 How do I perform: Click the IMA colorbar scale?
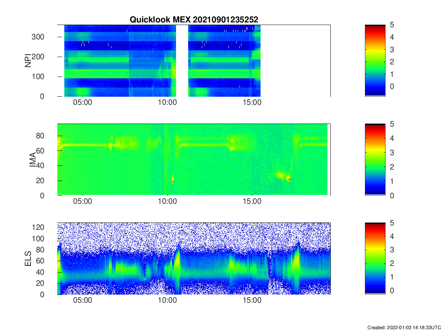(375, 160)
